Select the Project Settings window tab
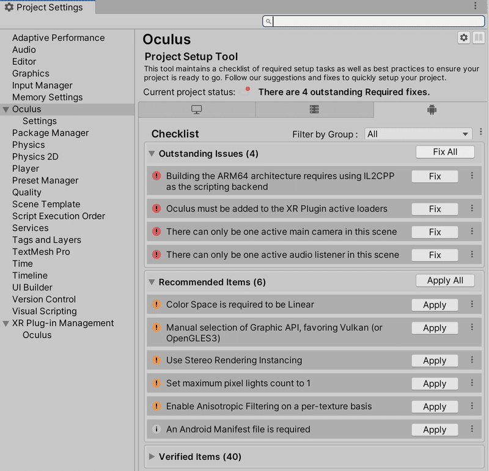Screen dimensions: 489x471 click(x=48, y=7)
